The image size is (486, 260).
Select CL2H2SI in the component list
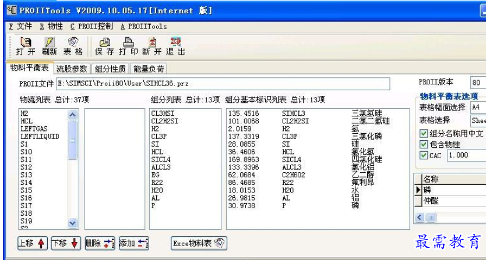click(x=164, y=121)
